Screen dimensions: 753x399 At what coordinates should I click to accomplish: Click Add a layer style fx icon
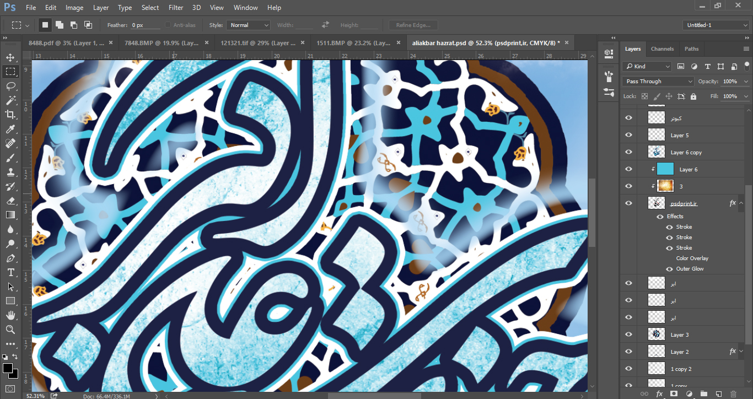[659, 393]
